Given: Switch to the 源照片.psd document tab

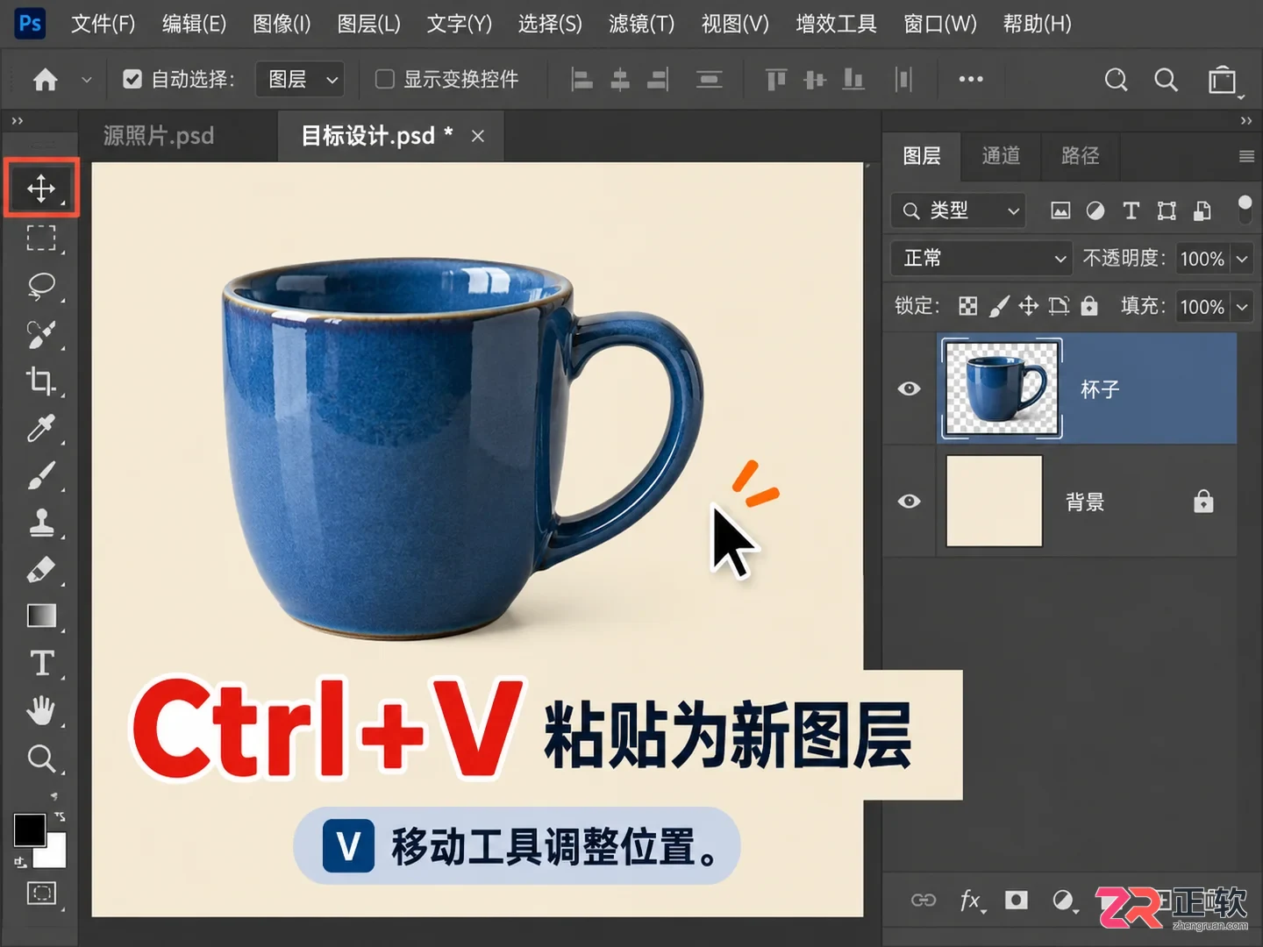Looking at the screenshot, I should click(x=159, y=136).
